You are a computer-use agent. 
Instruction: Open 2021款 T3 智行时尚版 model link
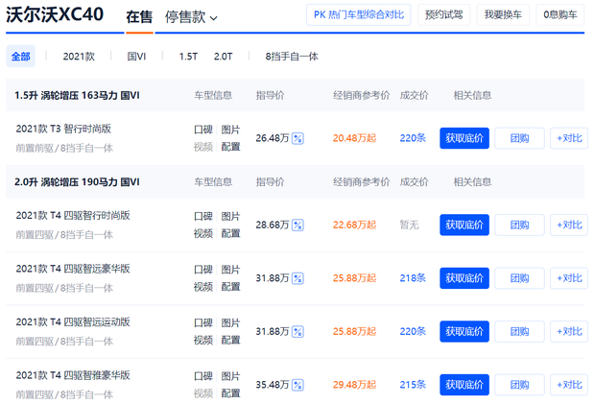(x=63, y=129)
